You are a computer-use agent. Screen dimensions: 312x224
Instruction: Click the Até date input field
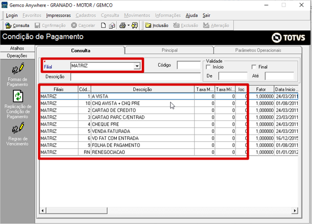(x=279, y=76)
